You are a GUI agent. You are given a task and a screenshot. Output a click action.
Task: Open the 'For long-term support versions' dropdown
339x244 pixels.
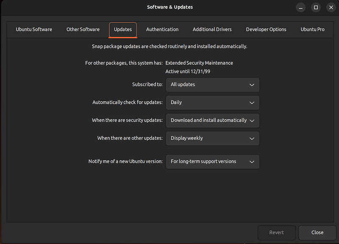pyautogui.click(x=212, y=161)
